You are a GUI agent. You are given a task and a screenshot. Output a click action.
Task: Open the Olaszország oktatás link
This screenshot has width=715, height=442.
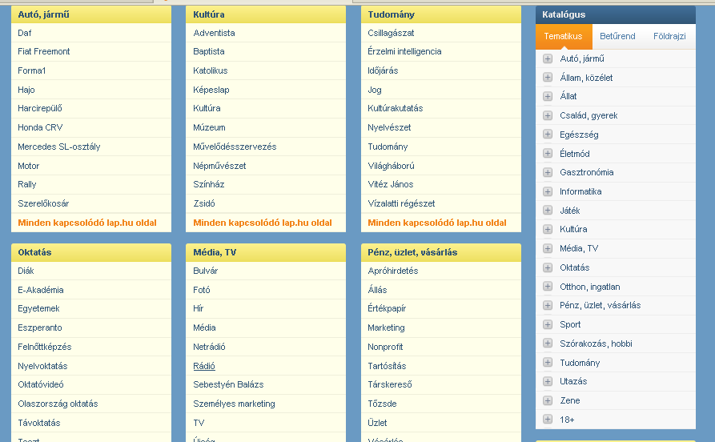tap(58, 404)
